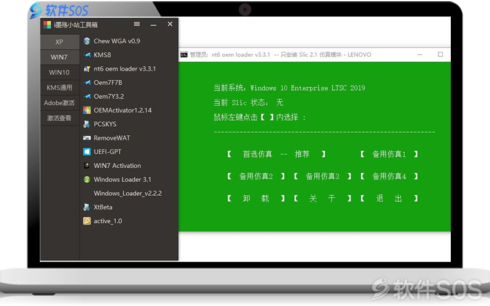Screen dimensions: 490x306
Task: Click the UEFI-GPT blue Windows icon
Action: [x=87, y=152]
